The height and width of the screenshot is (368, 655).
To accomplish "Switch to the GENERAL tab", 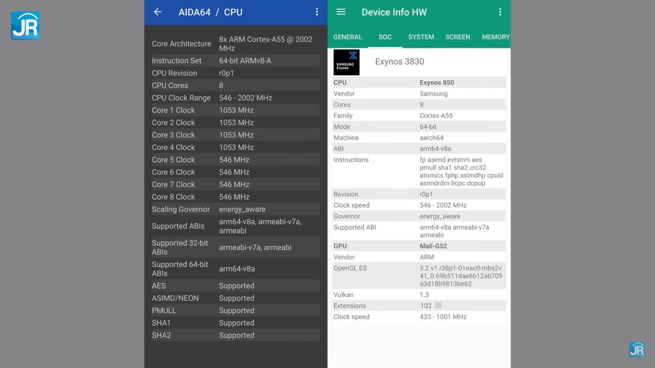I will pyautogui.click(x=347, y=37).
